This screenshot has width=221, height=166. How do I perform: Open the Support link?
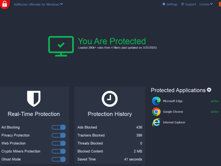point(190,4)
